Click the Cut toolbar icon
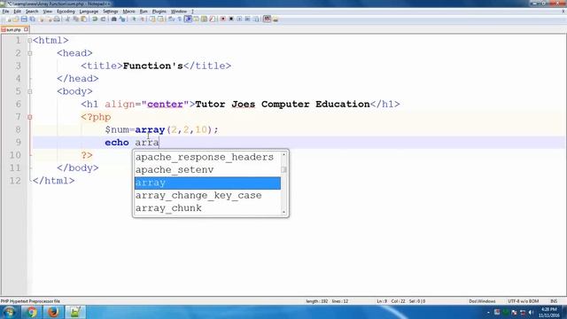This screenshot has width=567, height=319. [x=67, y=19]
